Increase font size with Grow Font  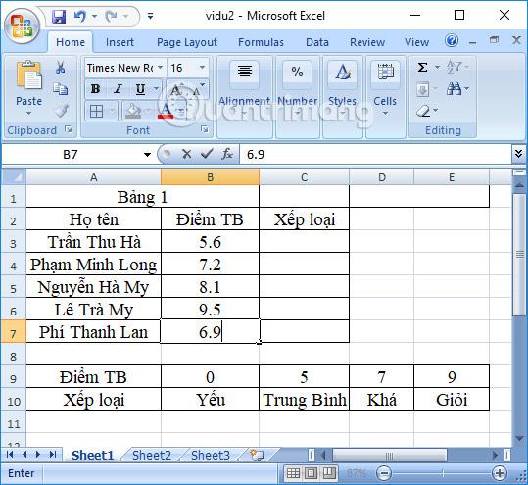coord(175,89)
